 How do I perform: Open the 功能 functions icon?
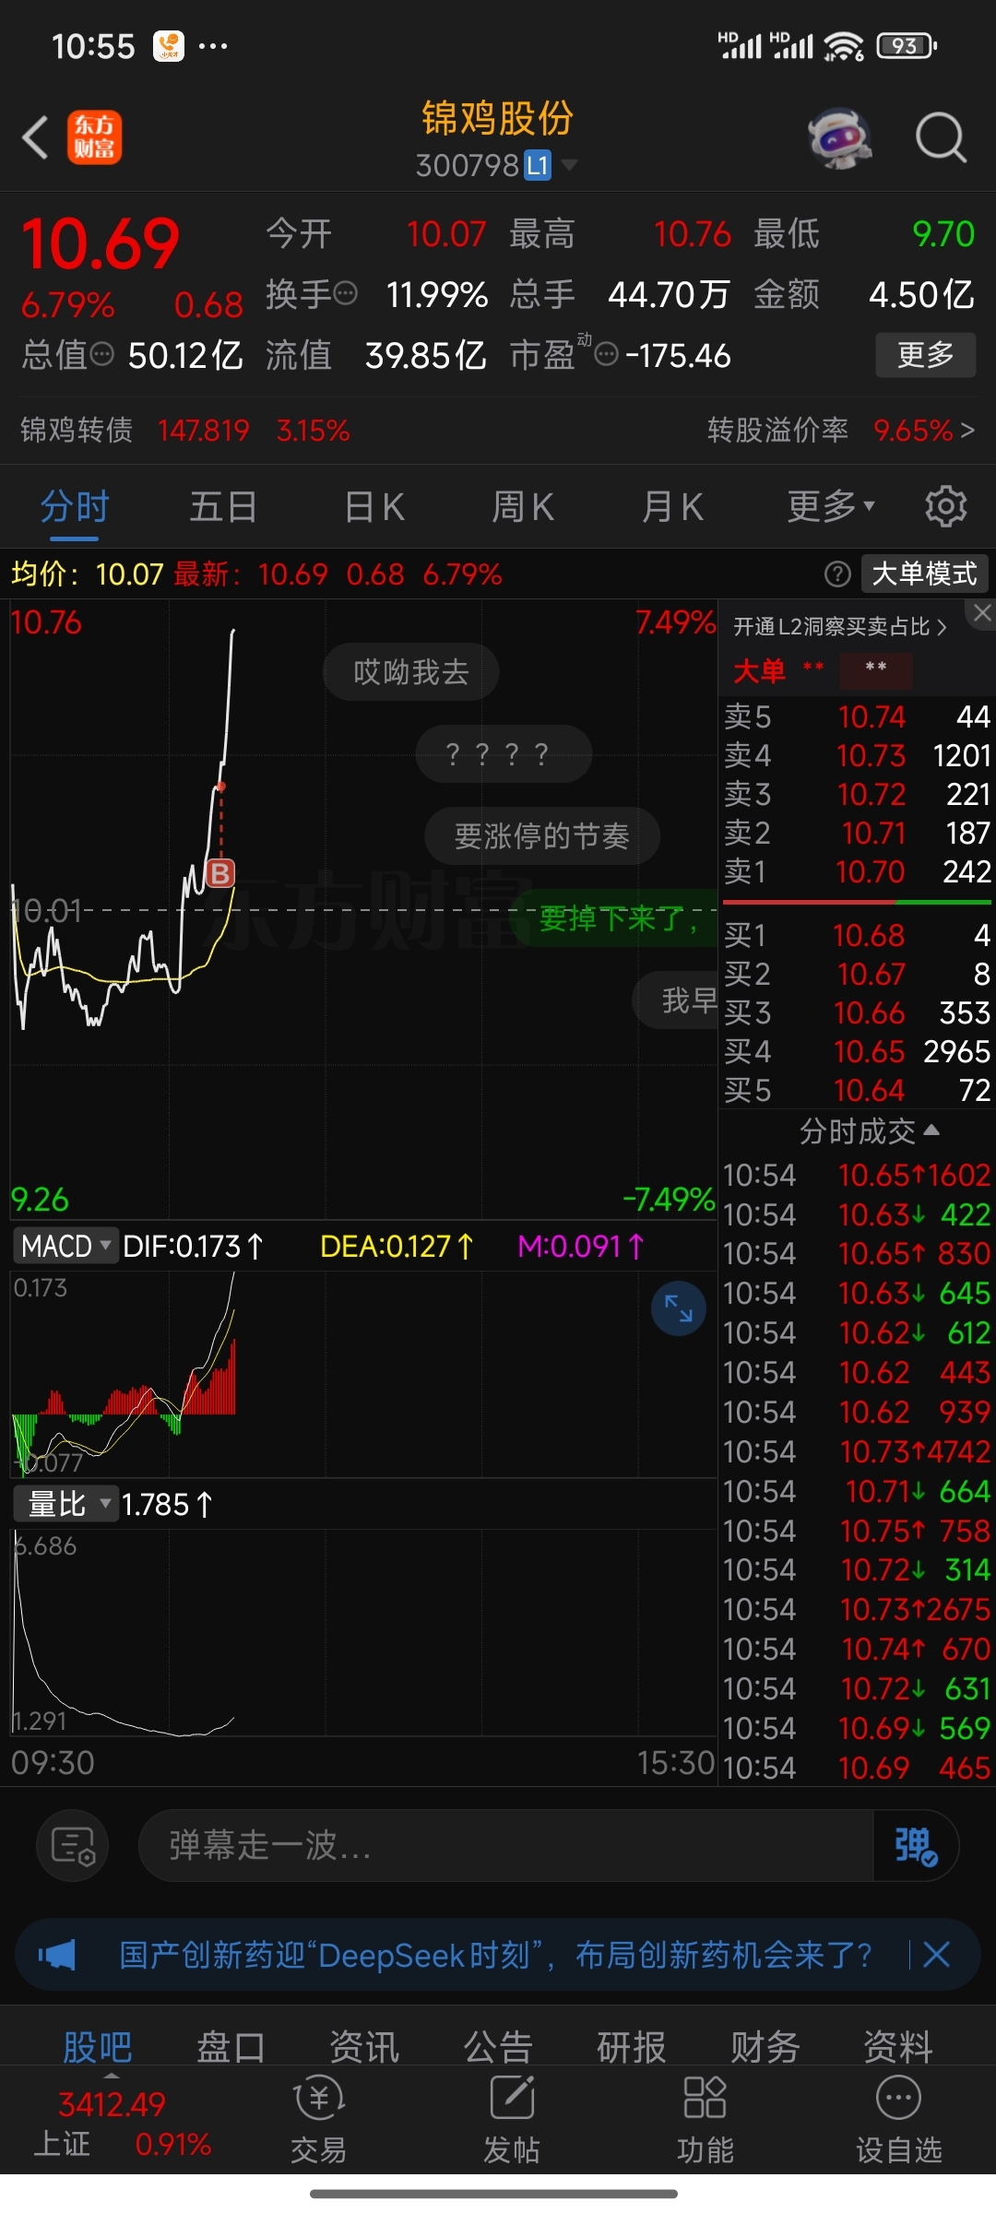[705, 2119]
